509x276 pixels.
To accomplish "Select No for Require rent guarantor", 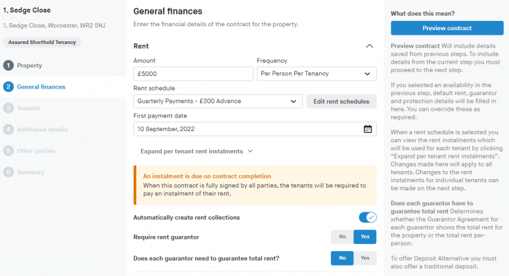I will 342,237.
